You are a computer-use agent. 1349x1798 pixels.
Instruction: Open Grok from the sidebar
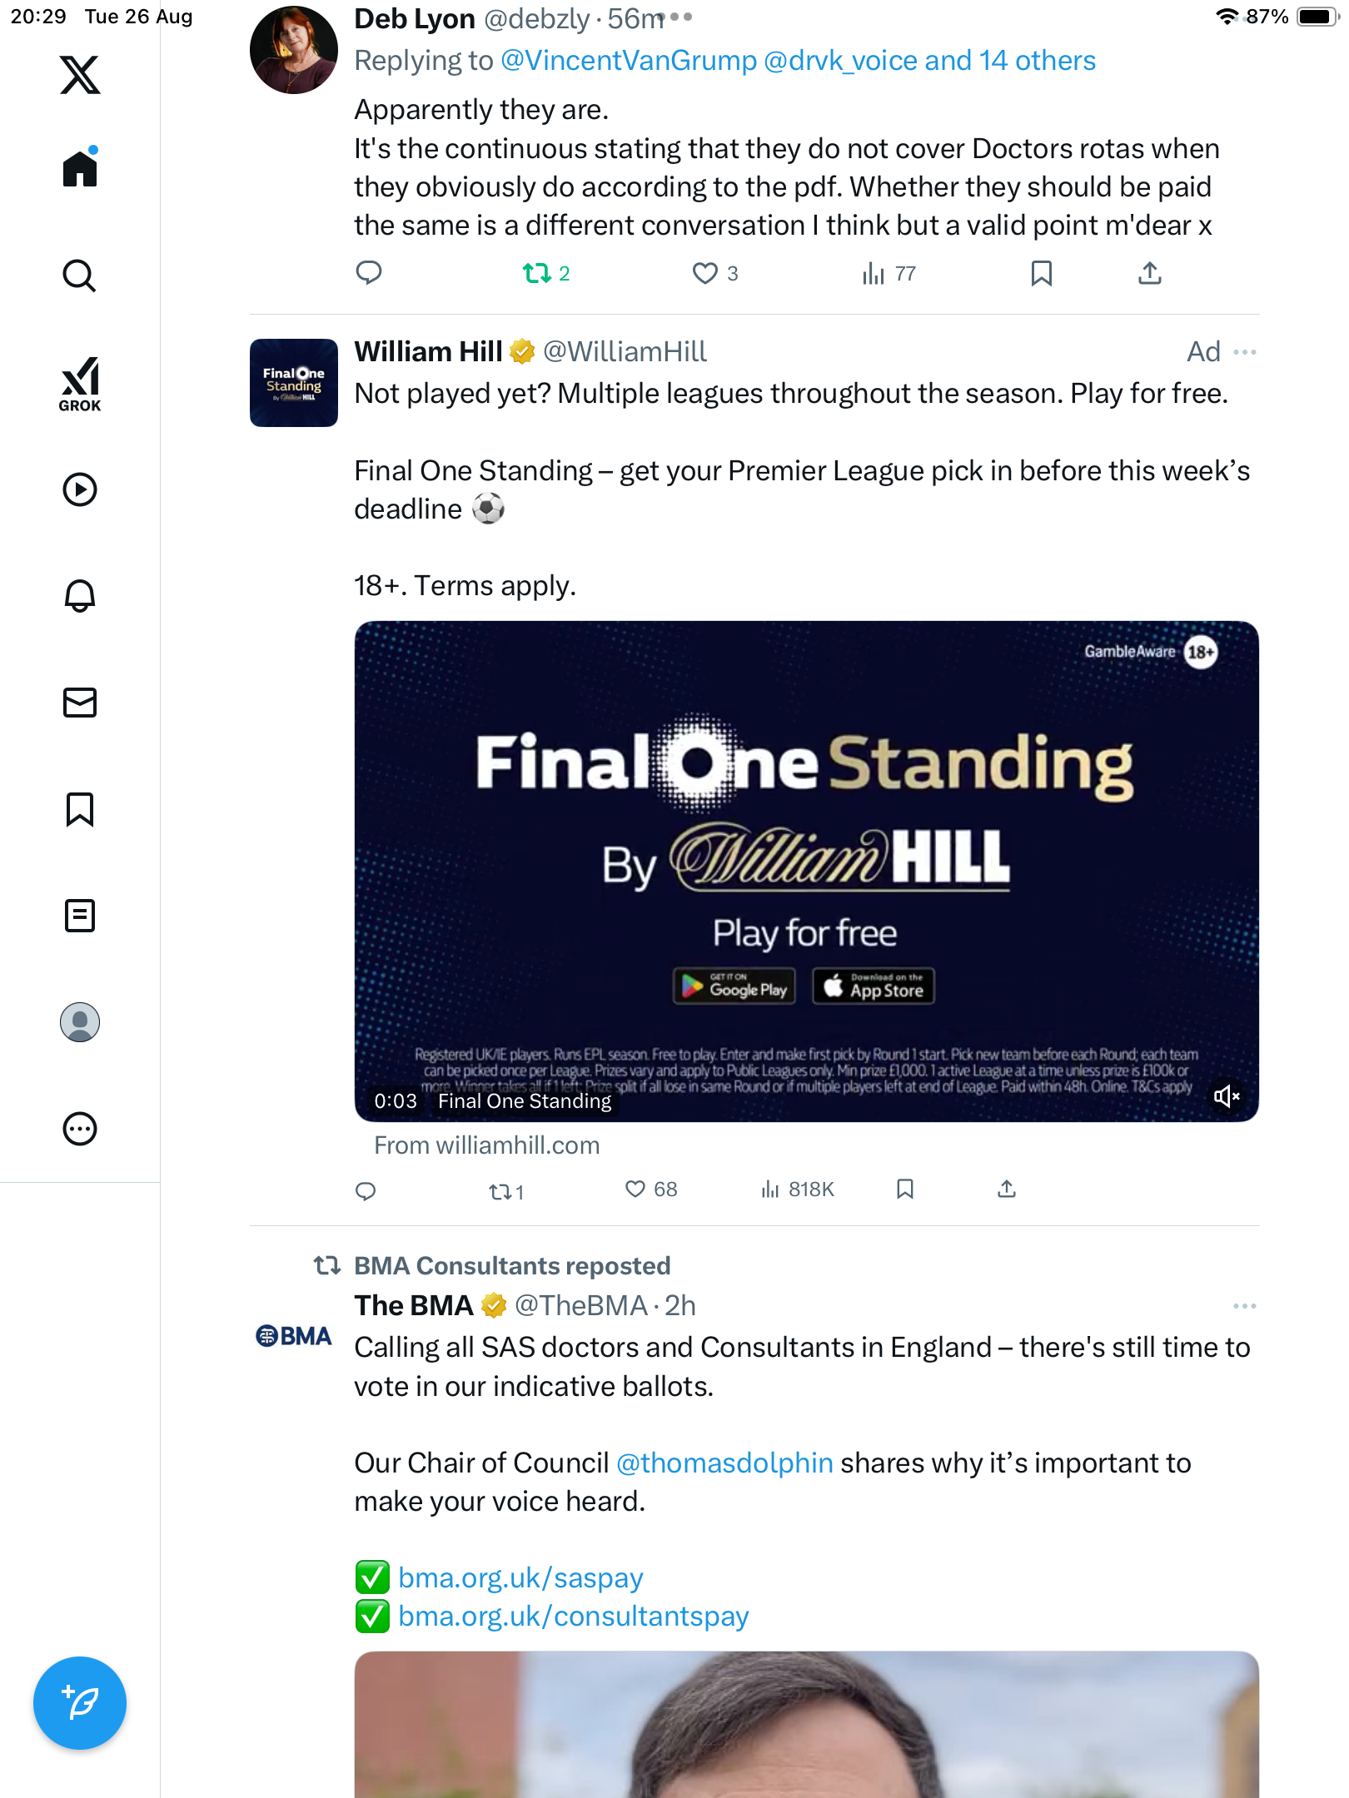(80, 383)
